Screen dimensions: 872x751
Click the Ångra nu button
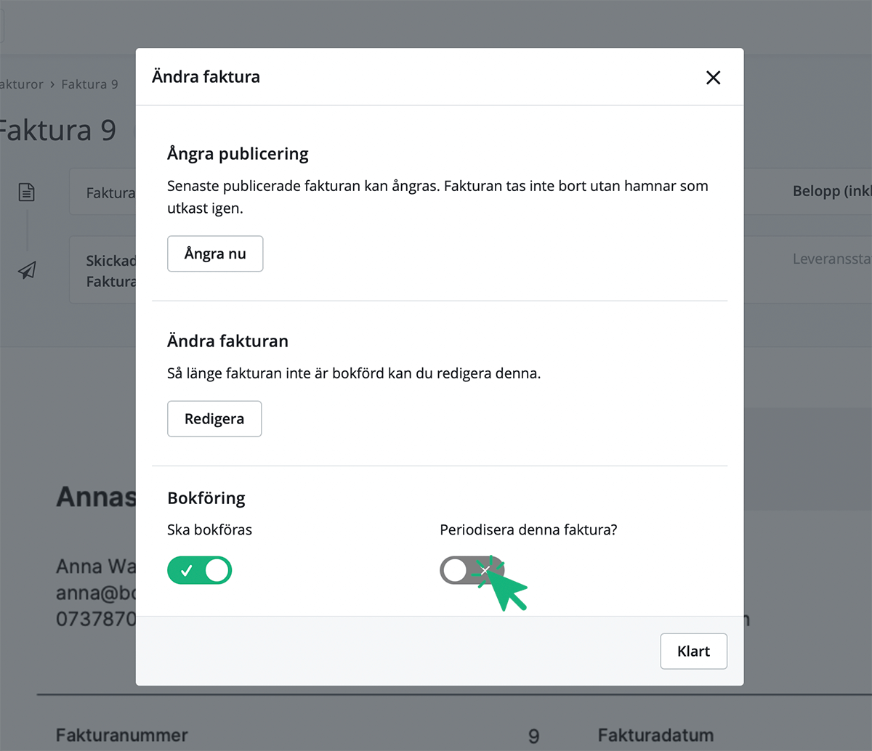[x=215, y=253]
